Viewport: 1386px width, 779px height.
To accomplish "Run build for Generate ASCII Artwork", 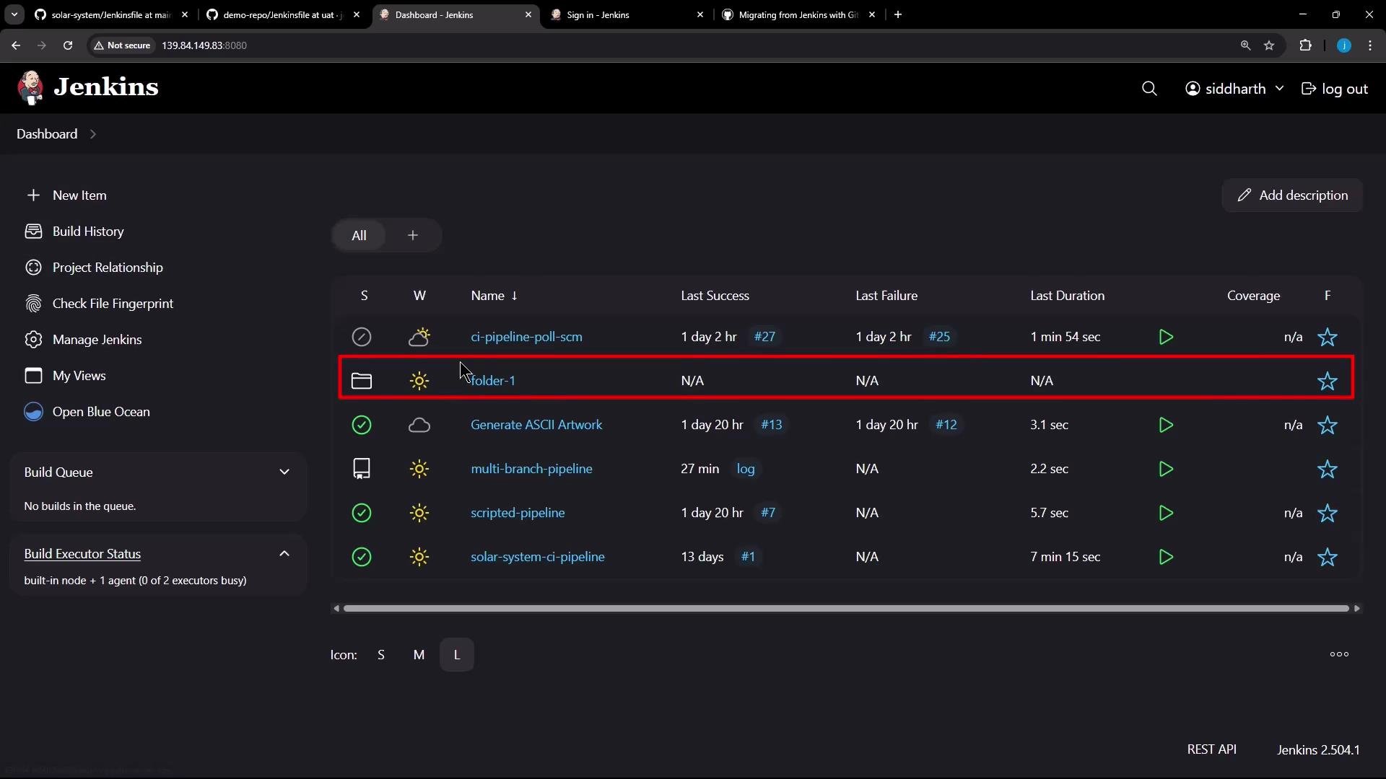I will tap(1166, 425).
